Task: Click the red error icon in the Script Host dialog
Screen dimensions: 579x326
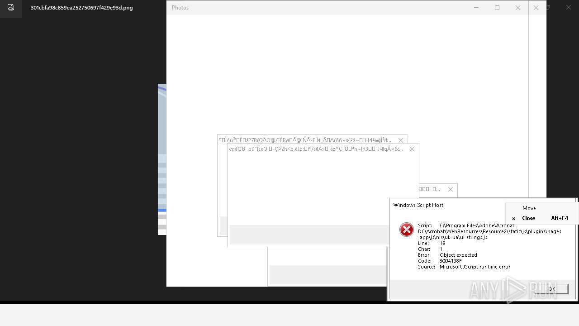Action: tap(407, 230)
